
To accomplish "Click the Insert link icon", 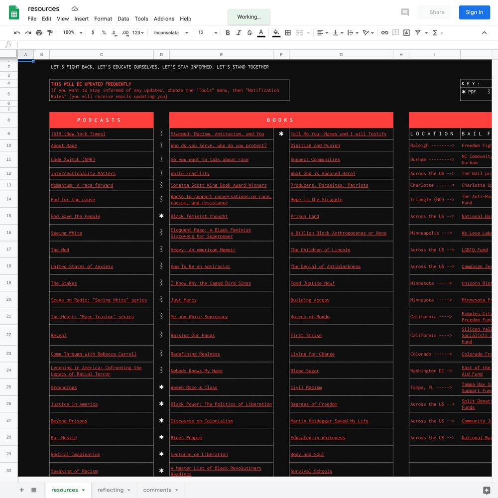I will click(x=384, y=33).
